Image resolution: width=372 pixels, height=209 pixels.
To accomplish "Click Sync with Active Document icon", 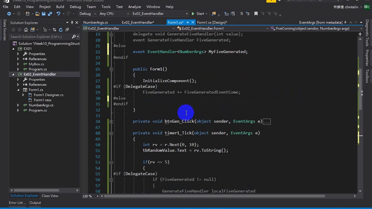I will point(54,30).
